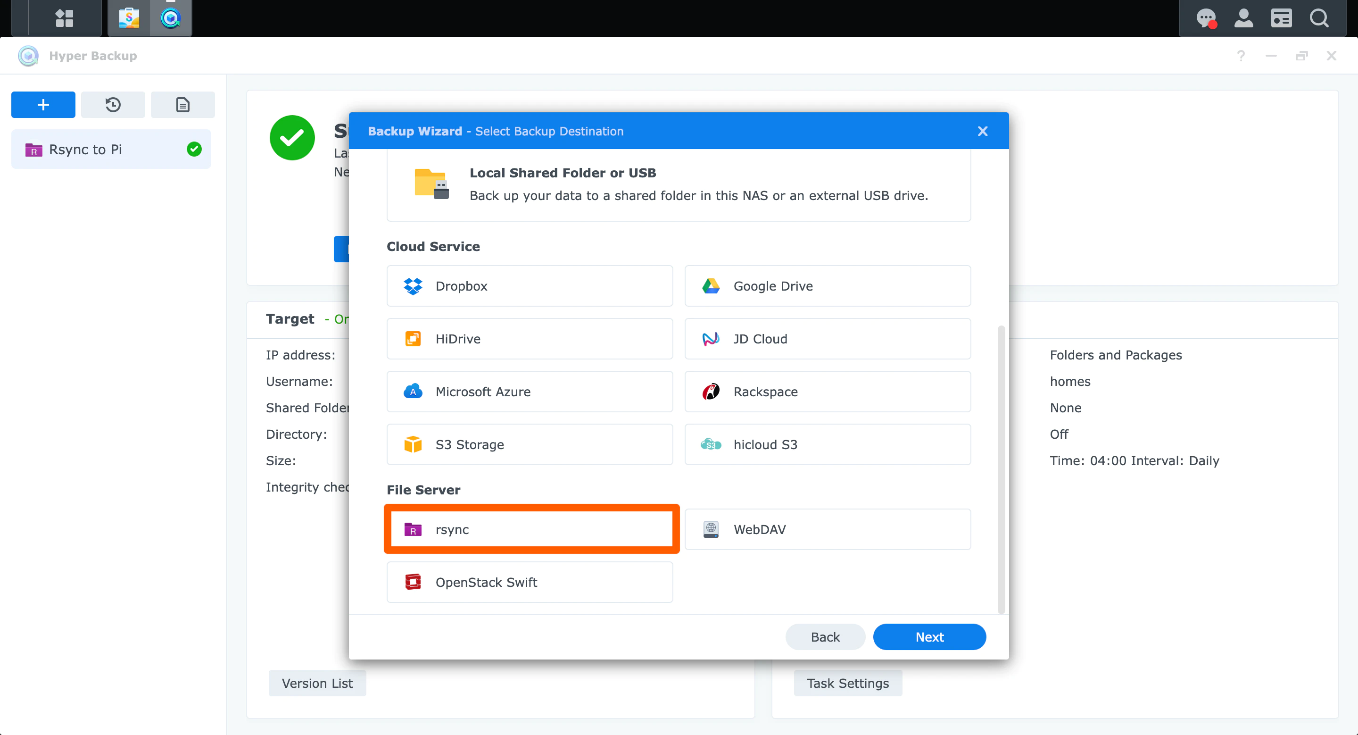Image resolution: width=1358 pixels, height=735 pixels.
Task: Choose Local Shared Folder or USB destination
Action: pos(679,184)
